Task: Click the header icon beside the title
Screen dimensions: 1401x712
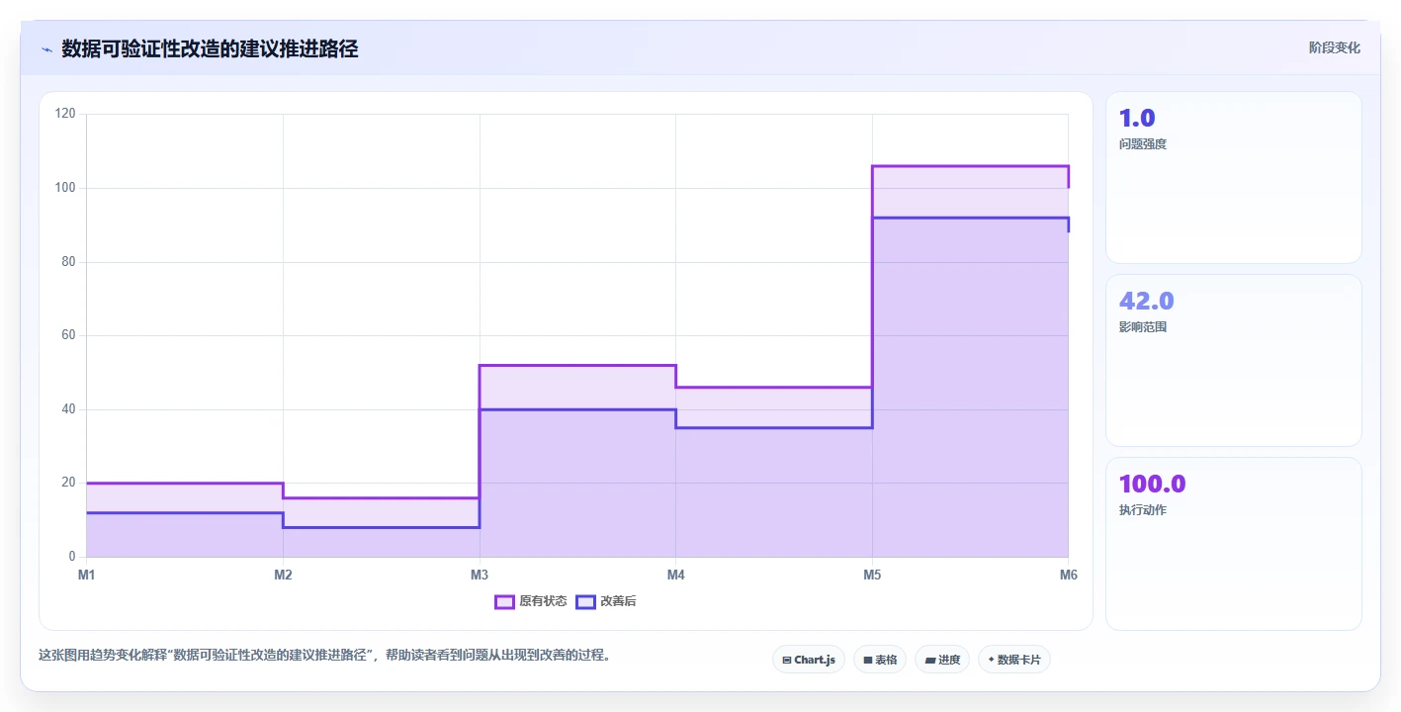Action: tap(46, 49)
